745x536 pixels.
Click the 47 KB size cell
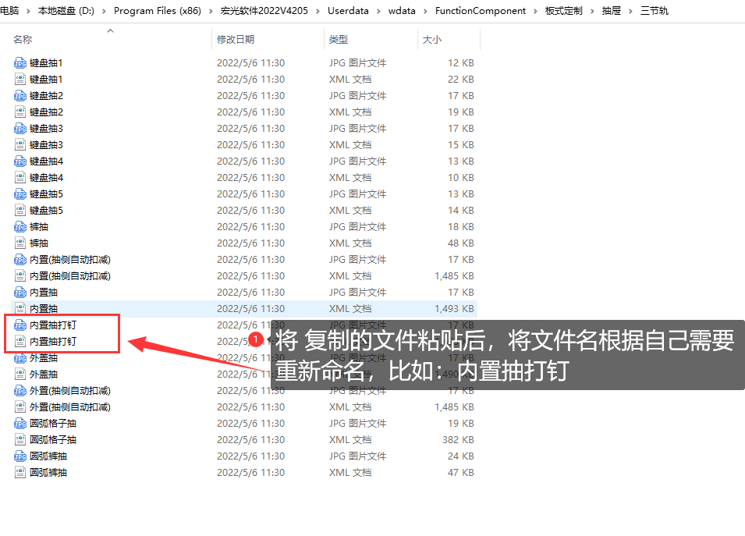point(461,473)
